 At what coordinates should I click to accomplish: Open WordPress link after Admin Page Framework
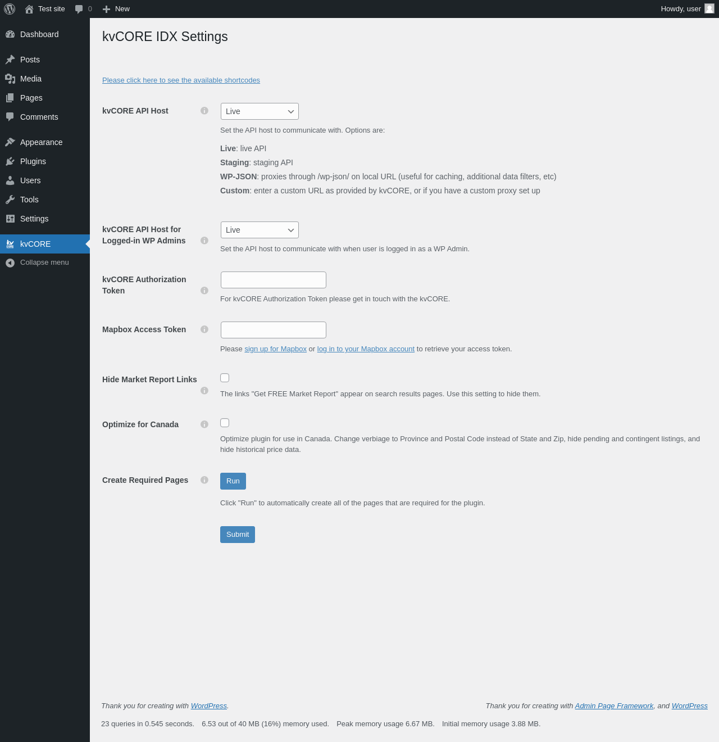pos(690,706)
